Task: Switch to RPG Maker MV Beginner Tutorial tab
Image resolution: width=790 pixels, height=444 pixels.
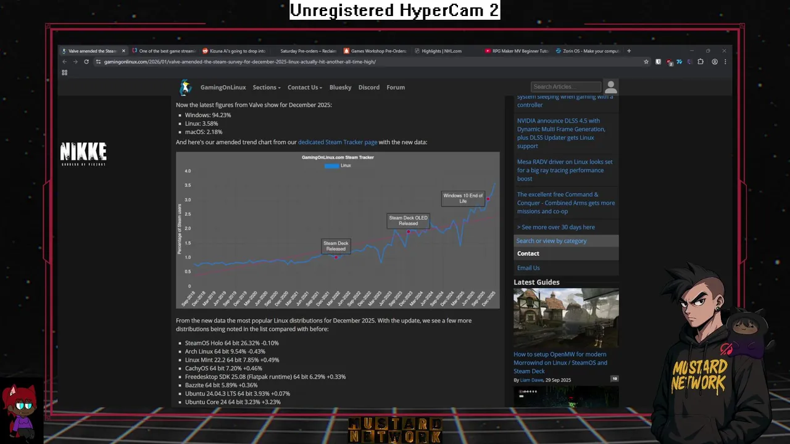Action: pyautogui.click(x=517, y=51)
